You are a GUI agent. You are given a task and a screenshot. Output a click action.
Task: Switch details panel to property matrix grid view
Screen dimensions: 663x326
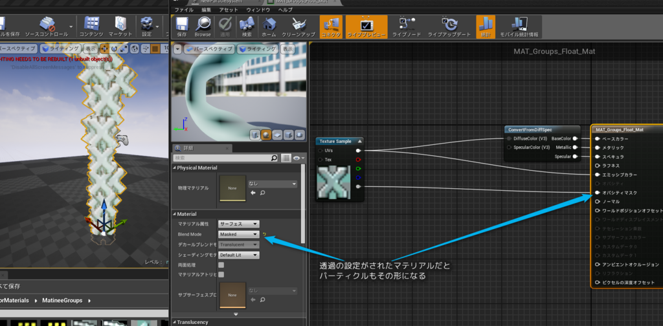click(x=286, y=158)
